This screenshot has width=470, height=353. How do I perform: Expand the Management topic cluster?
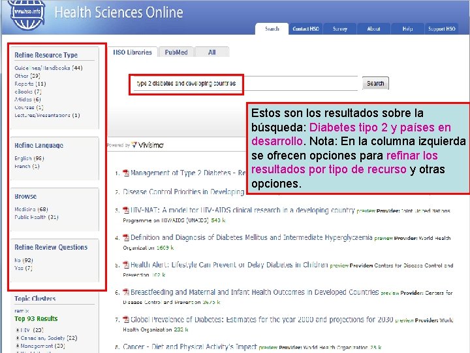coord(18,346)
